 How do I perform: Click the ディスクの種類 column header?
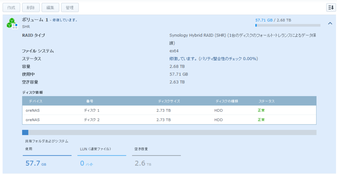pos(227,101)
